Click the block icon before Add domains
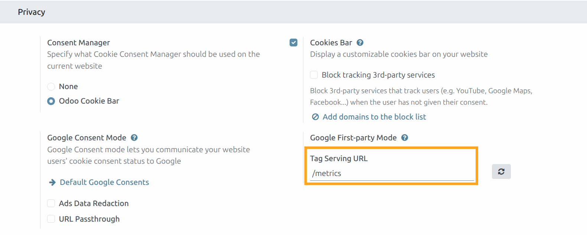 315,117
